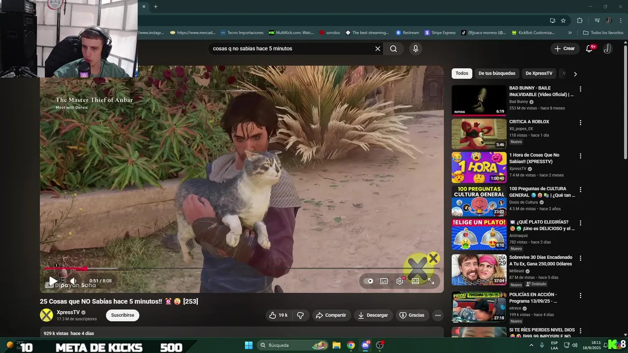Viewport: 628px width, 353px height.
Task: Open File Explorer from the taskbar
Action: click(x=337, y=345)
